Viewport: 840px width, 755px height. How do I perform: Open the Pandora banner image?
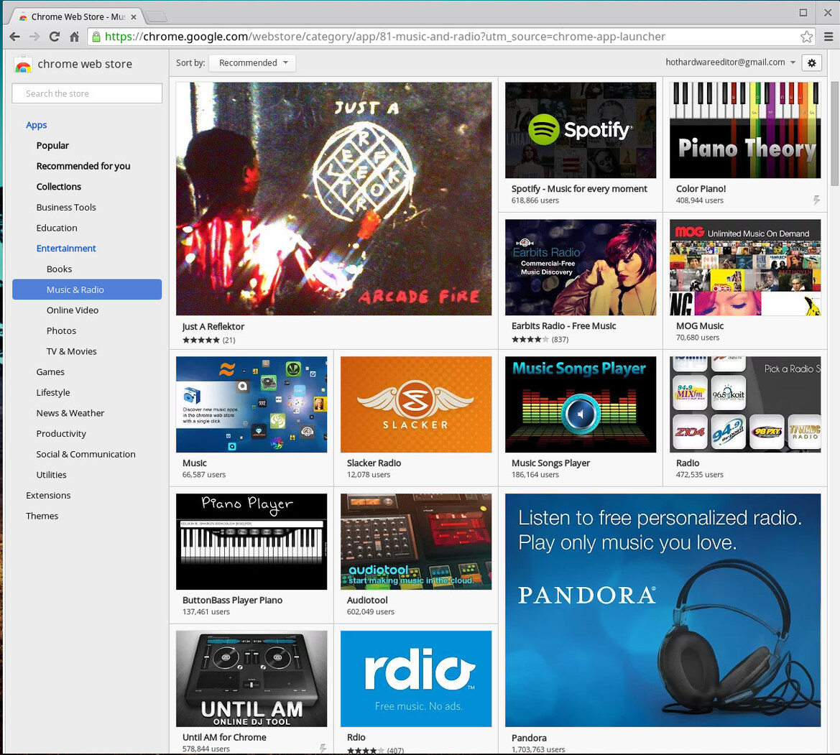663,610
